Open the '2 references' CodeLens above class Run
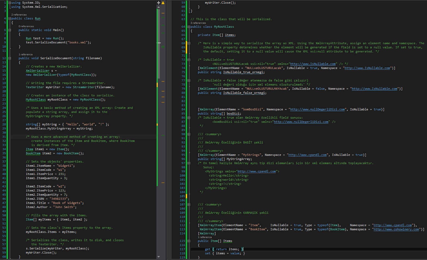Screen dimensions: 427x260 19,15
